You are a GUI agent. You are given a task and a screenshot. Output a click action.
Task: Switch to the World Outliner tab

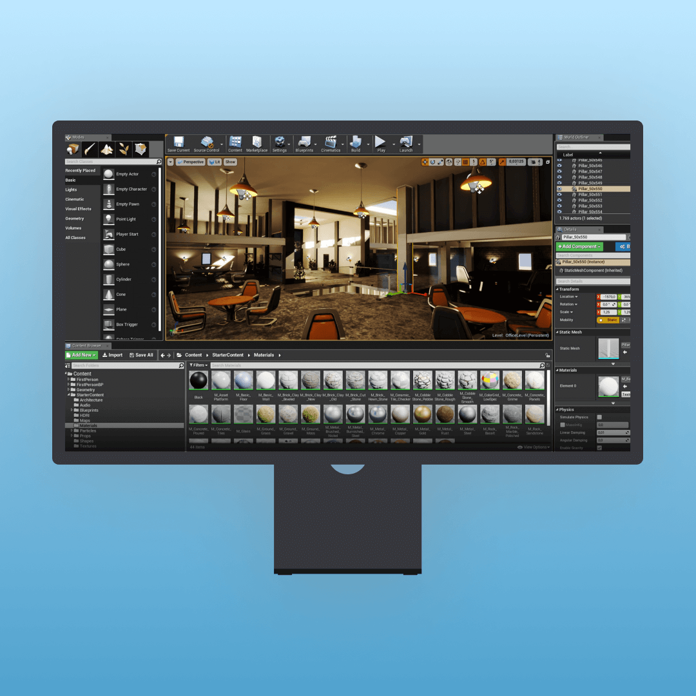click(x=577, y=137)
